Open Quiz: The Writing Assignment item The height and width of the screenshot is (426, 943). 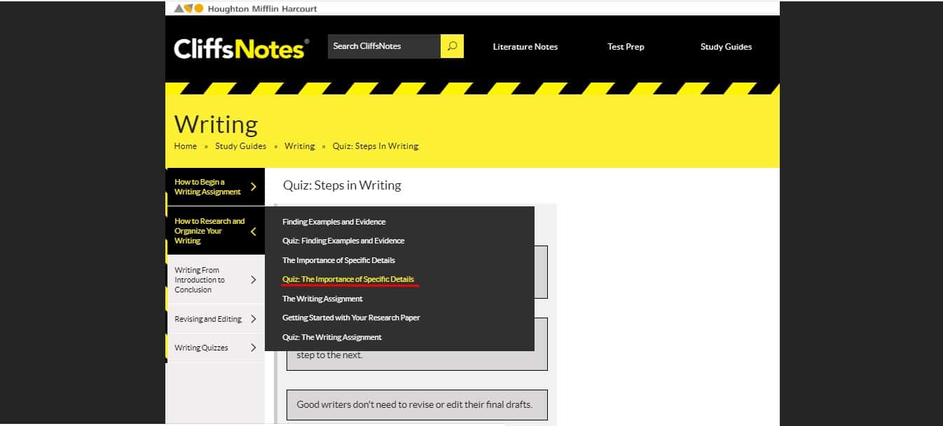332,337
